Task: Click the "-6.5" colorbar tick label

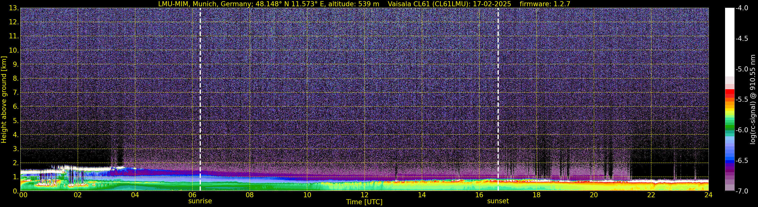Action: coord(741,161)
